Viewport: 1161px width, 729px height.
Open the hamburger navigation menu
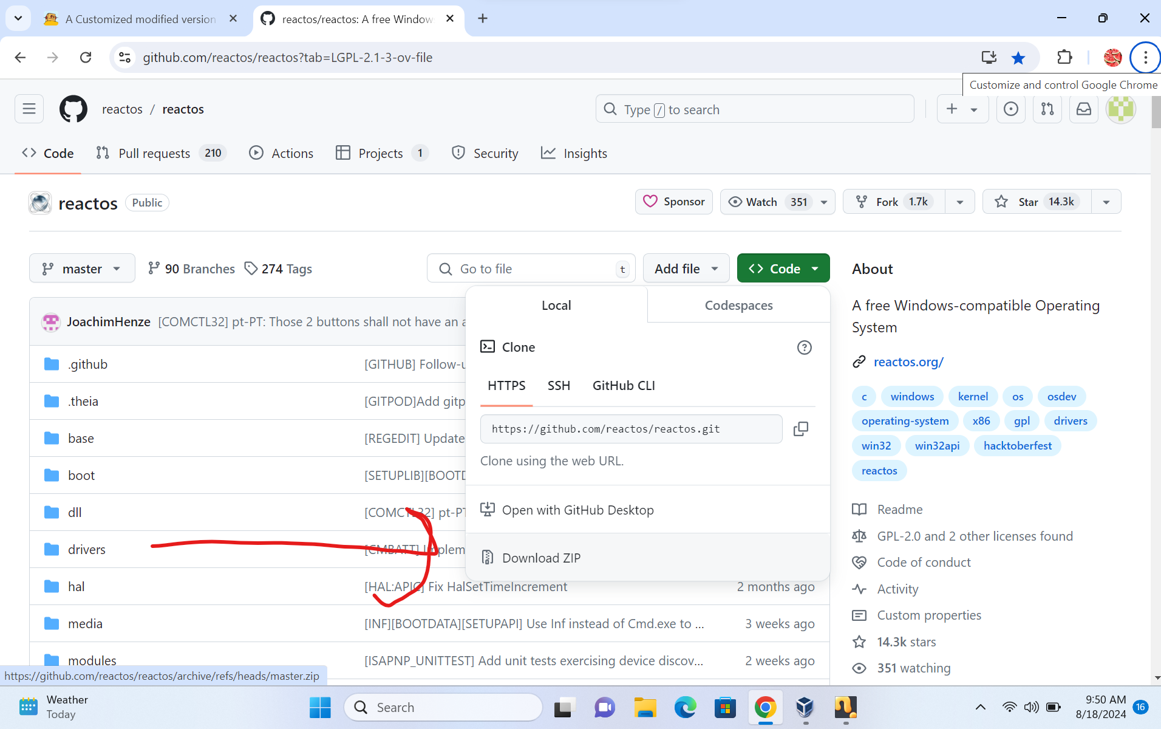click(29, 109)
